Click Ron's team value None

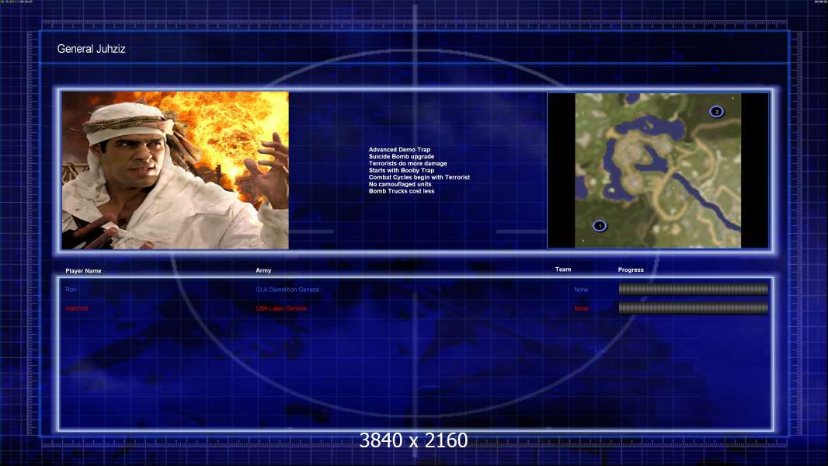581,290
